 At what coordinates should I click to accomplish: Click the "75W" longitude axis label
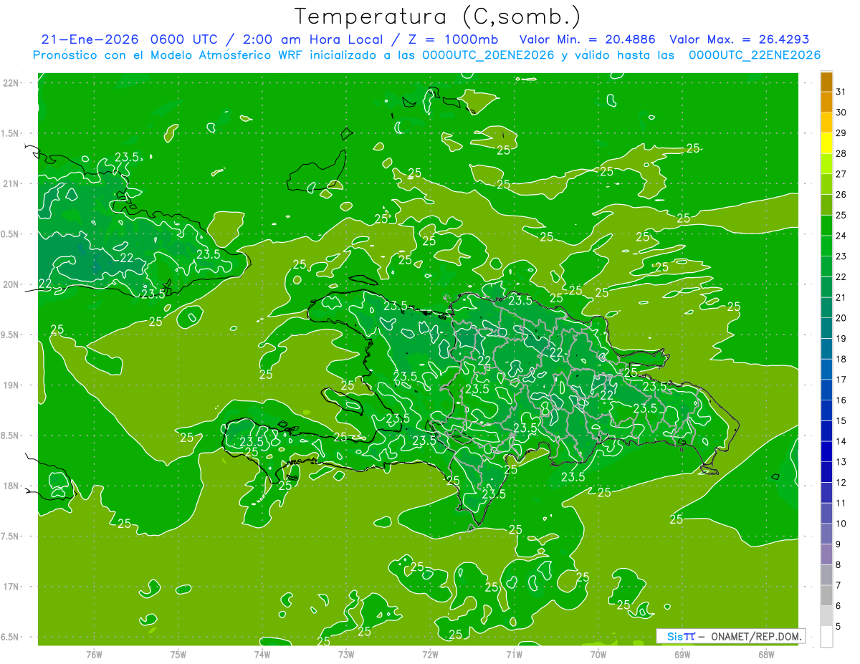click(x=178, y=655)
